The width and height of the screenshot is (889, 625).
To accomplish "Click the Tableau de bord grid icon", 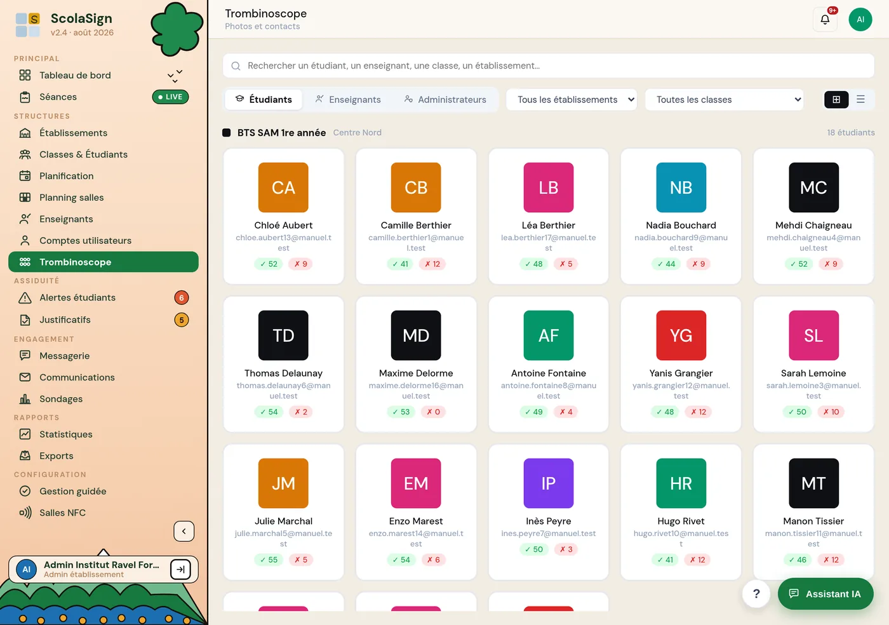I will 25,75.
